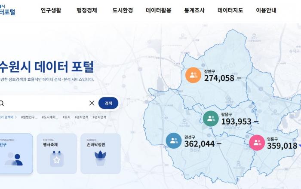
Task: Click the 영통구 district label
Action: click(x=272, y=139)
